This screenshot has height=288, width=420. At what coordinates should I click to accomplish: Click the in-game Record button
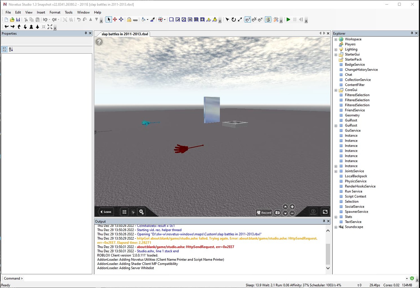(264, 213)
